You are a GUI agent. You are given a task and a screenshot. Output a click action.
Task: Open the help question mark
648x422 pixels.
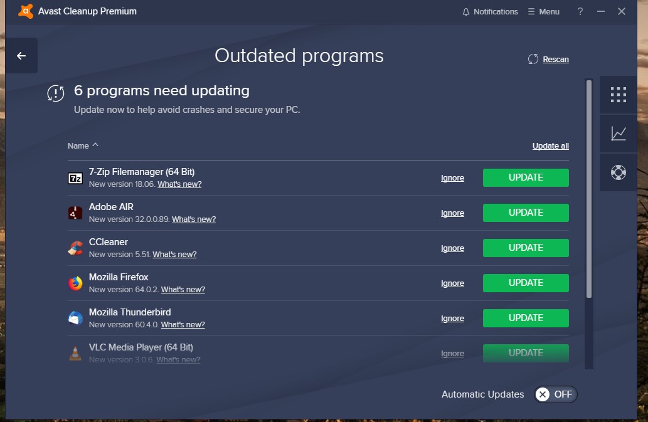580,11
